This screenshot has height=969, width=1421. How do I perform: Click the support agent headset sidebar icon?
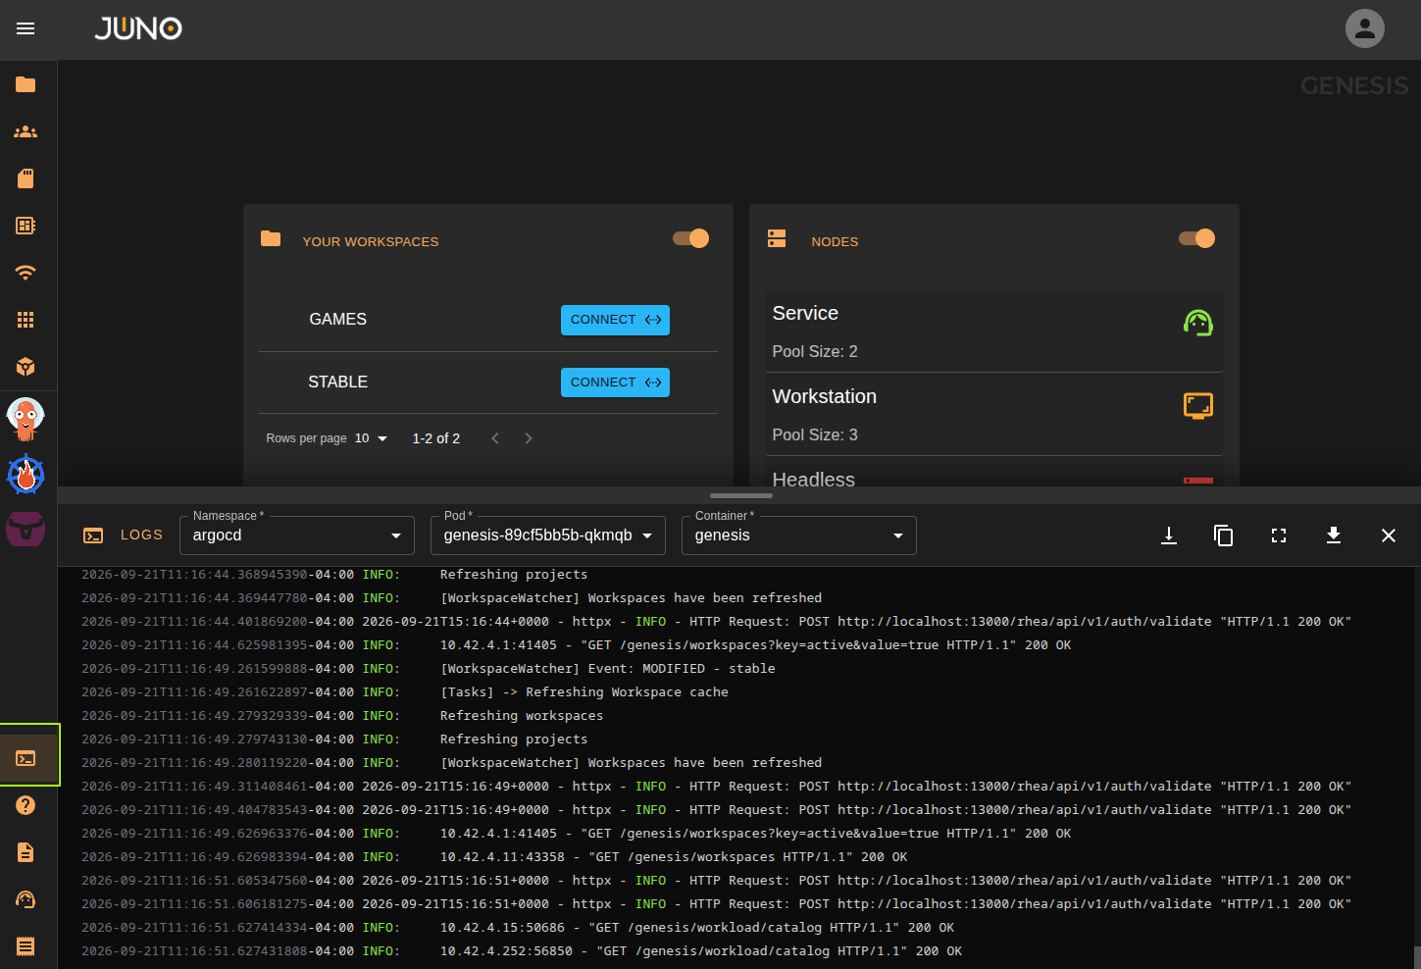tap(25, 899)
